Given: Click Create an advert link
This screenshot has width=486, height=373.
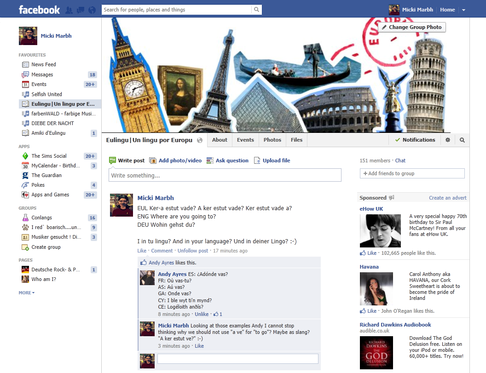Looking at the screenshot, I should [x=447, y=198].
